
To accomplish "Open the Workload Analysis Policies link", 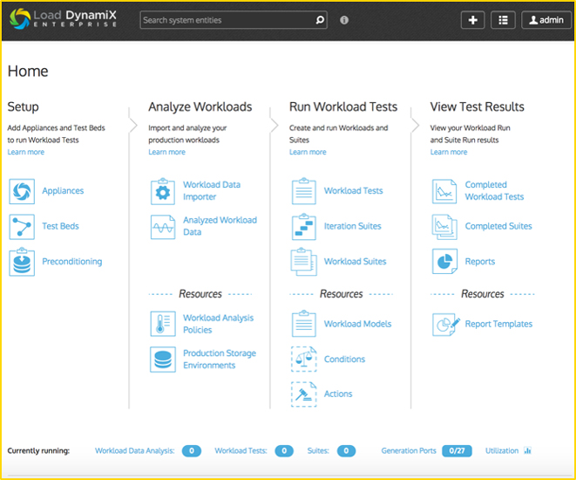I will click(218, 324).
